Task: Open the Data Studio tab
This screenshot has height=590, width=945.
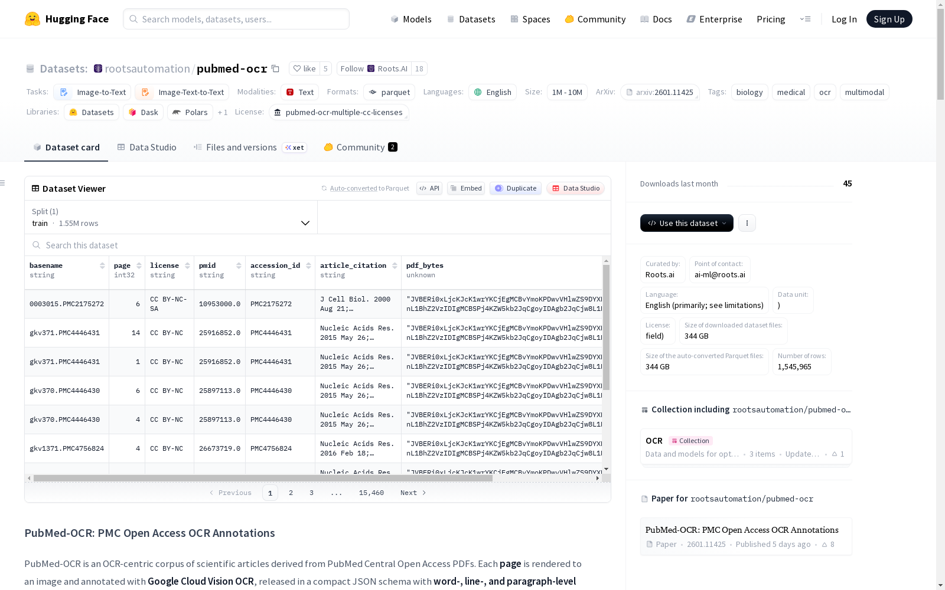Action: (146, 147)
